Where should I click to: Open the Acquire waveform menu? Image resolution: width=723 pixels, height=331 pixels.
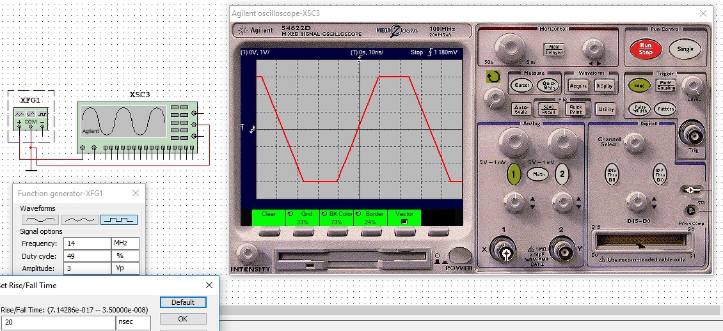[x=578, y=86]
